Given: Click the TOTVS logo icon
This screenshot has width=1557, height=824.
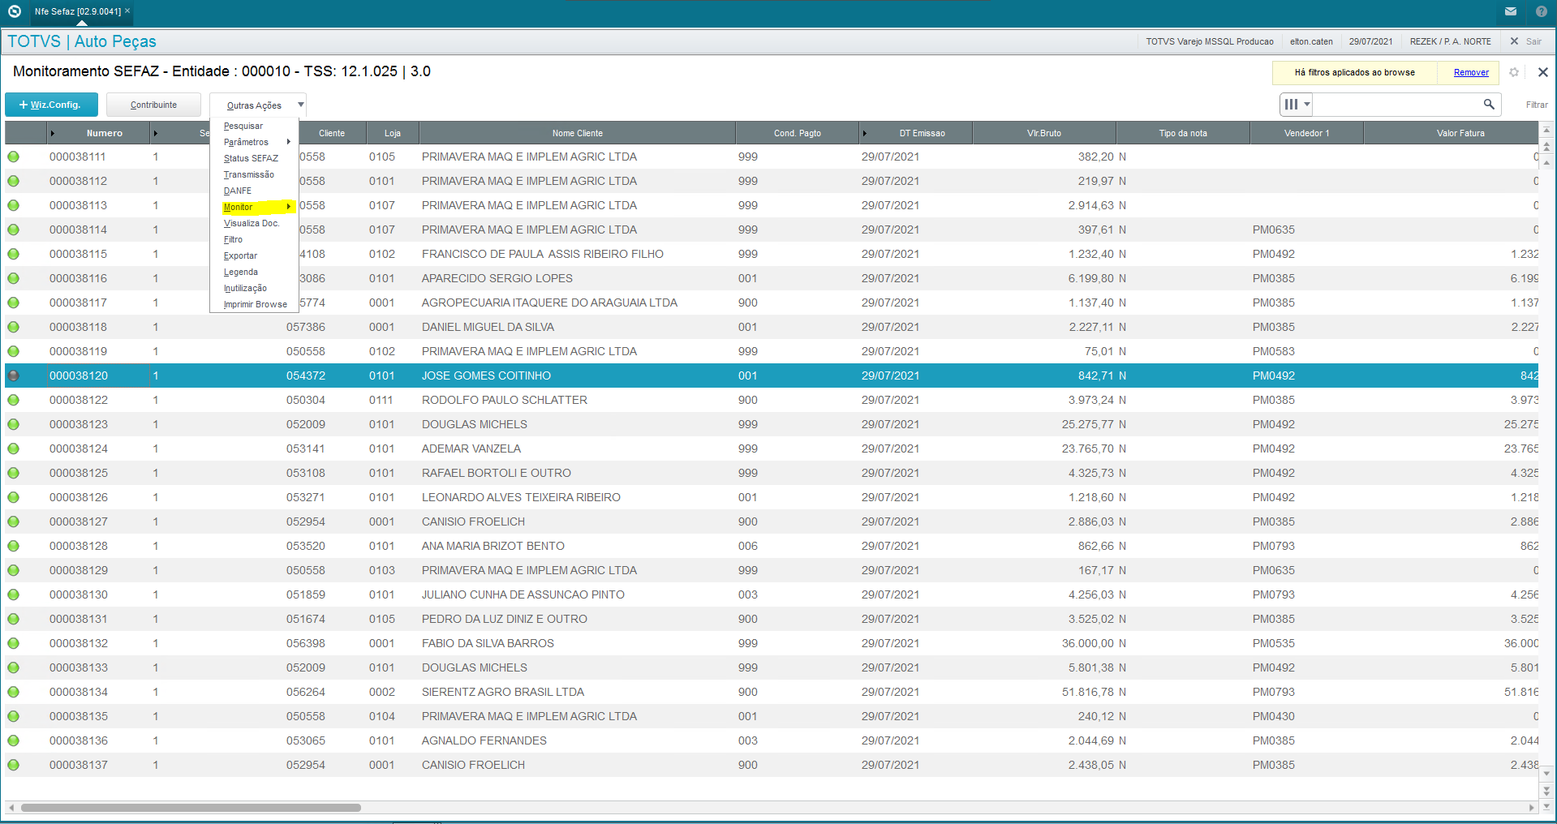Looking at the screenshot, I should tap(14, 11).
